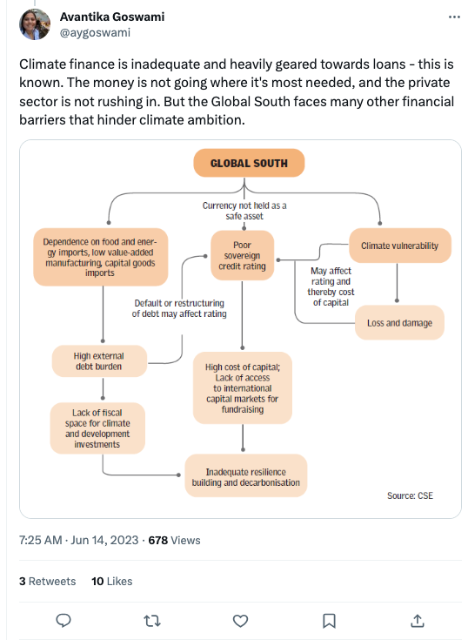Click the Loss and damage box
Image resolution: width=468 pixels, height=640 pixels.
(x=399, y=323)
